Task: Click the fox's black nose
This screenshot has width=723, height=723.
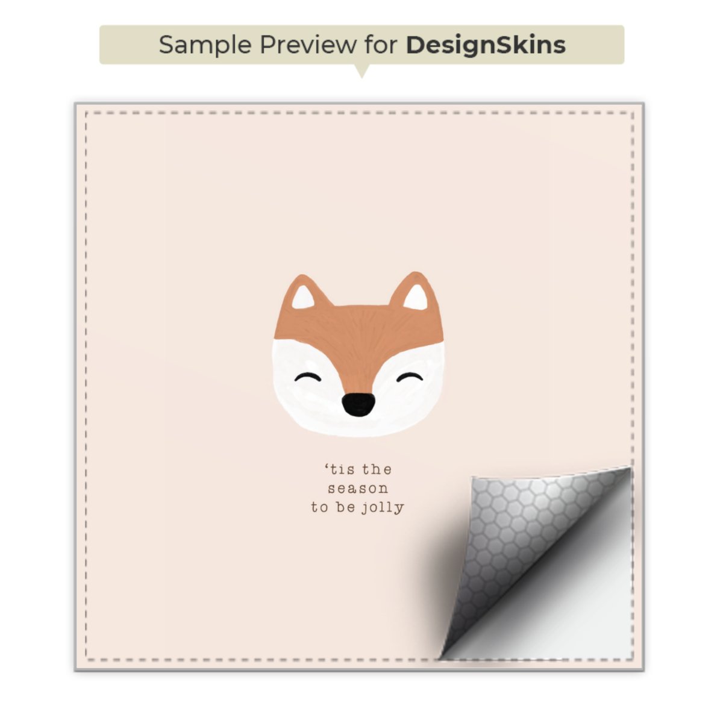Action: [x=358, y=404]
